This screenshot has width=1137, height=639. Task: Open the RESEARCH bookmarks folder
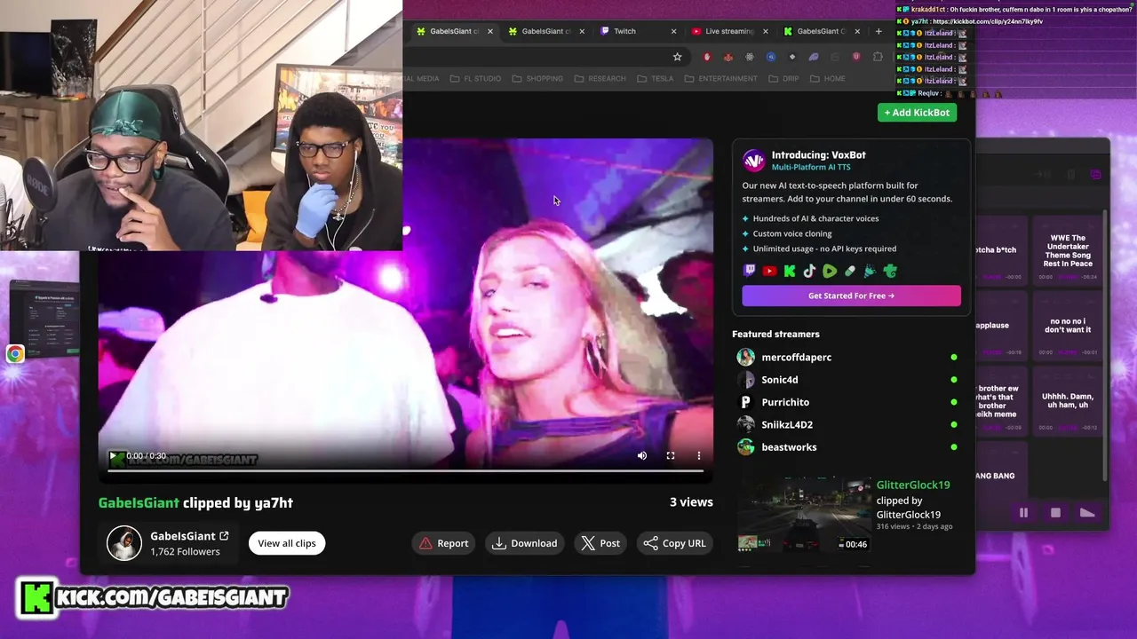600,79
